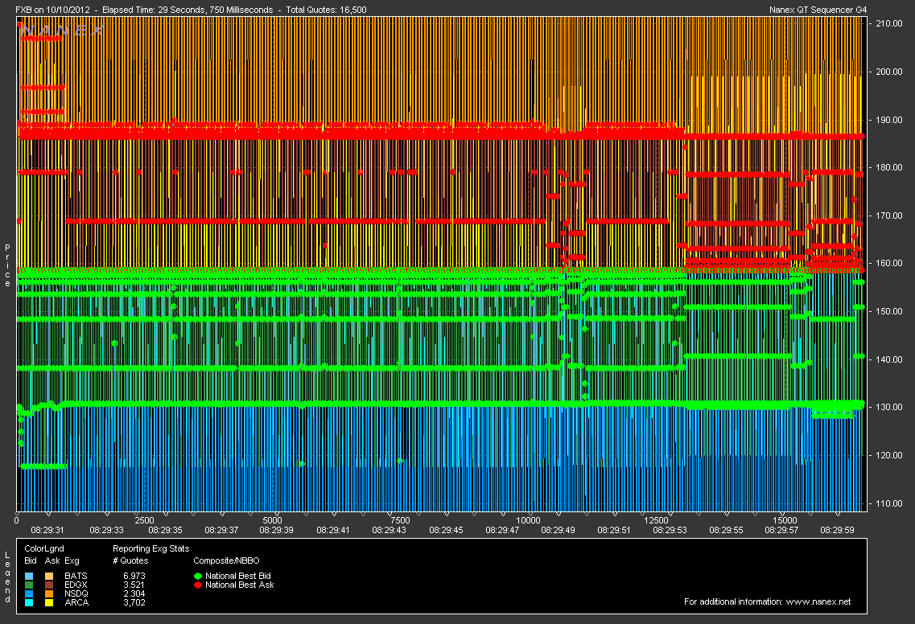The height and width of the screenshot is (624, 915).
Task: Choose the ARCA bid cyan swatch
Action: point(30,602)
